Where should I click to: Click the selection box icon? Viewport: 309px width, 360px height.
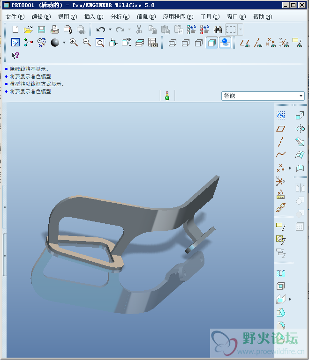(x=231, y=29)
